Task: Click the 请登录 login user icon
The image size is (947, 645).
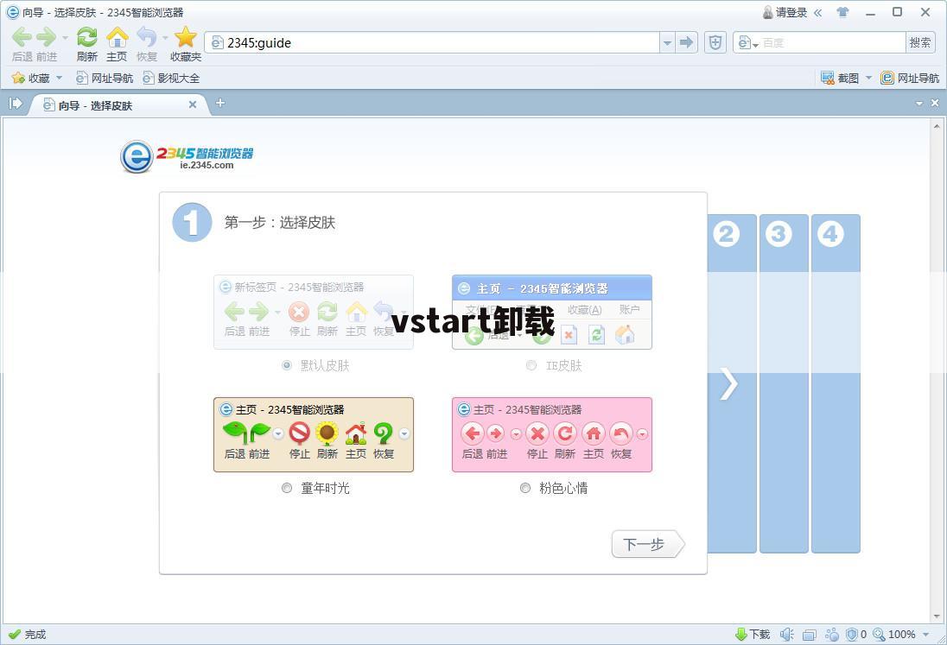Action: (x=767, y=12)
